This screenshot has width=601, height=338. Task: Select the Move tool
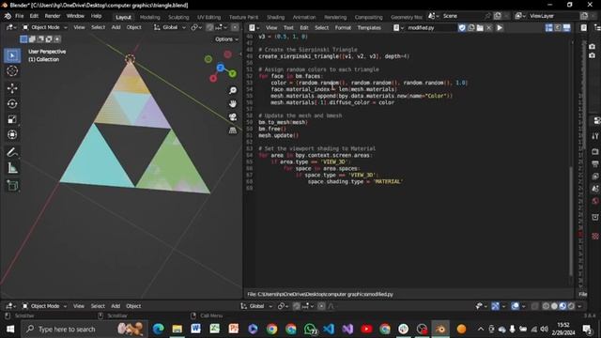click(12, 88)
